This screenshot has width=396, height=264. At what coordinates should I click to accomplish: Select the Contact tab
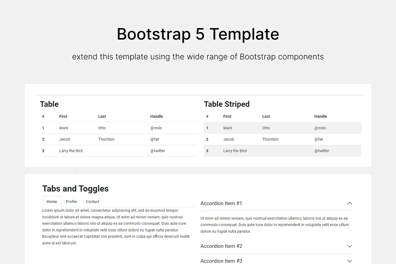pos(92,202)
